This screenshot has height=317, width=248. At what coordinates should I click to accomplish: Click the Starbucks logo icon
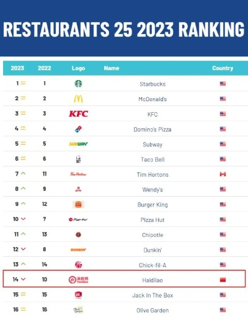(78, 84)
